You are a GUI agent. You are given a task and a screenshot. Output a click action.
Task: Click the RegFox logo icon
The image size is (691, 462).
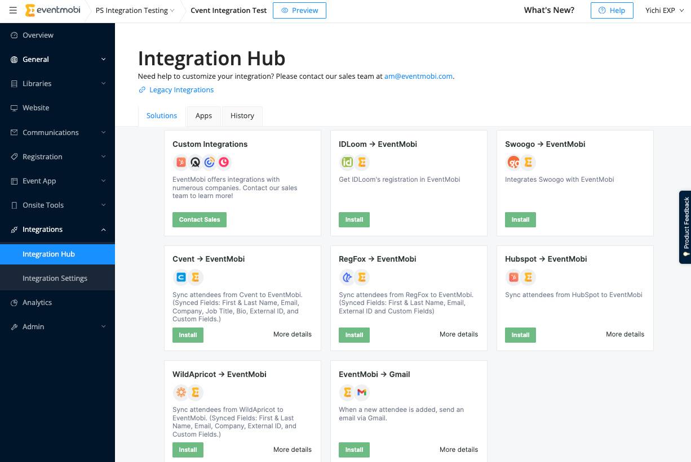(347, 277)
